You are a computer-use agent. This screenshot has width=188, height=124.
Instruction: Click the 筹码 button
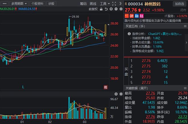point(83,4)
